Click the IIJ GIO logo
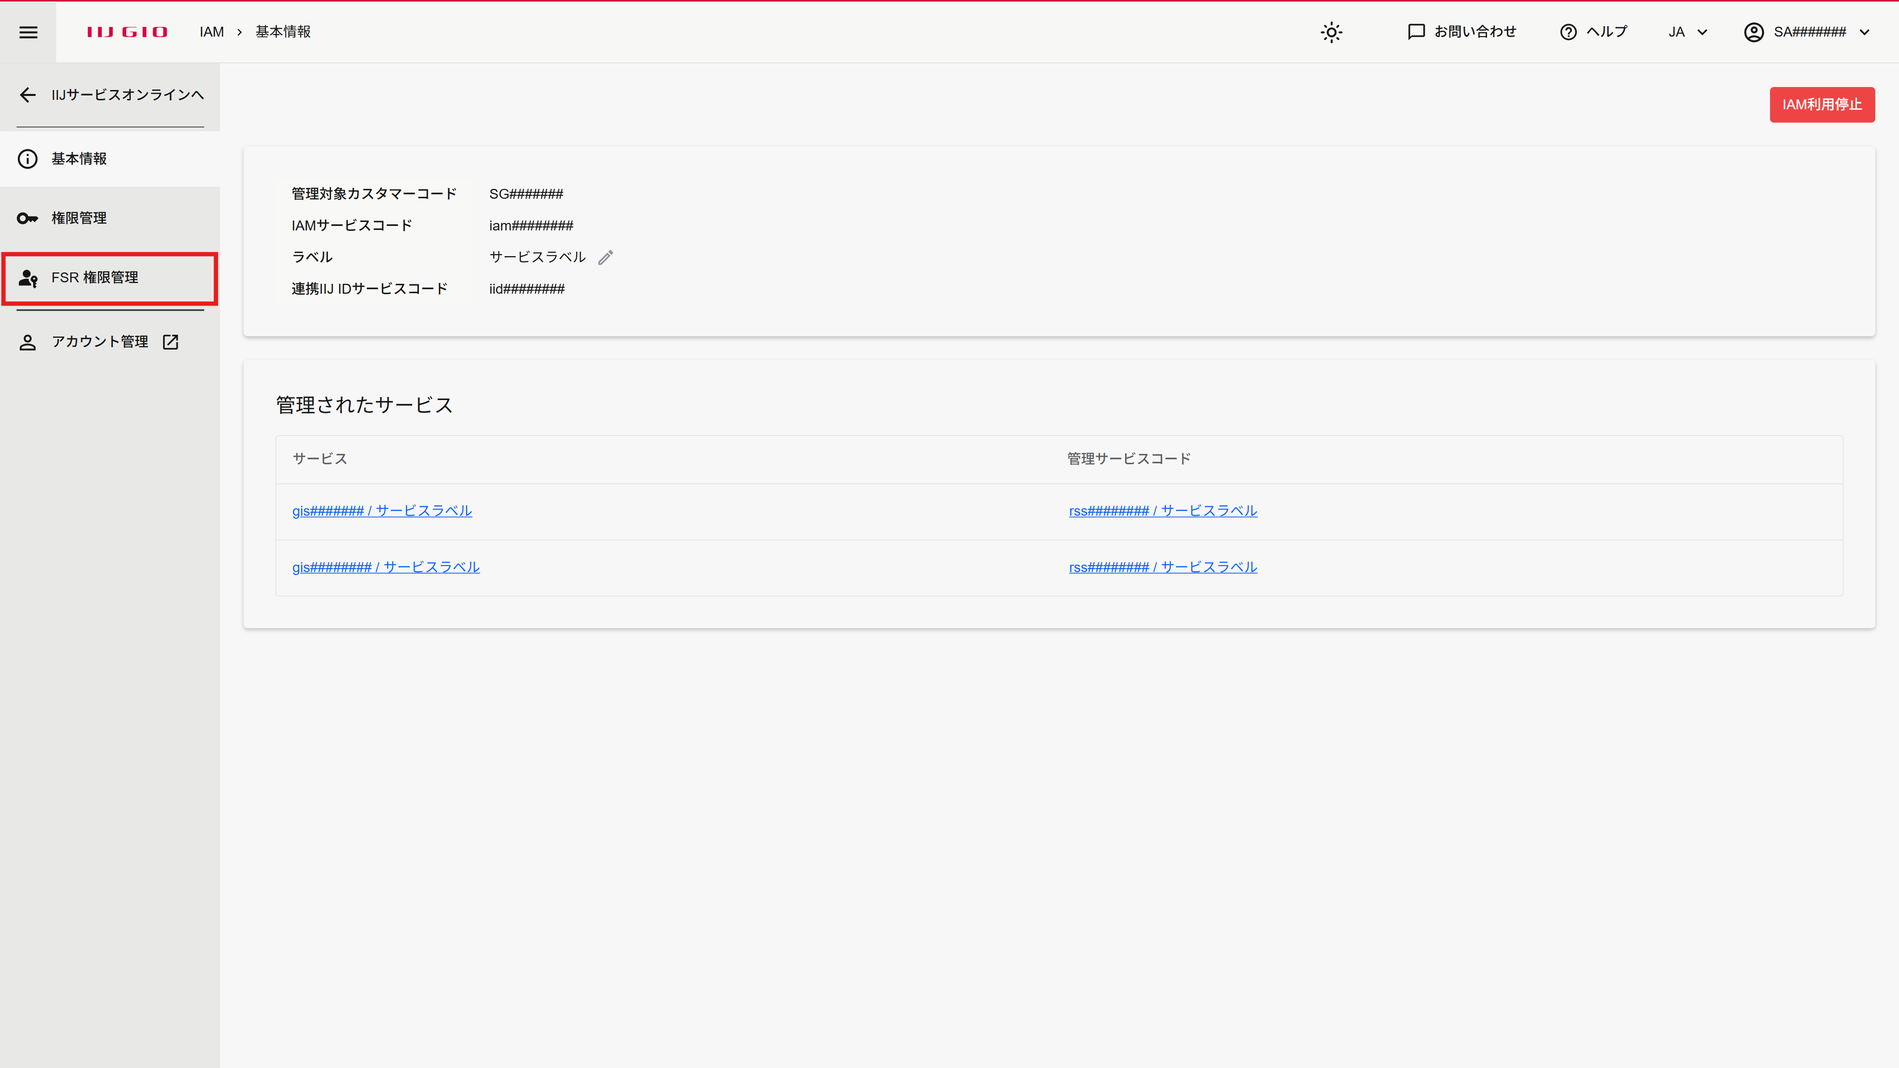Image resolution: width=1899 pixels, height=1068 pixels. click(127, 32)
